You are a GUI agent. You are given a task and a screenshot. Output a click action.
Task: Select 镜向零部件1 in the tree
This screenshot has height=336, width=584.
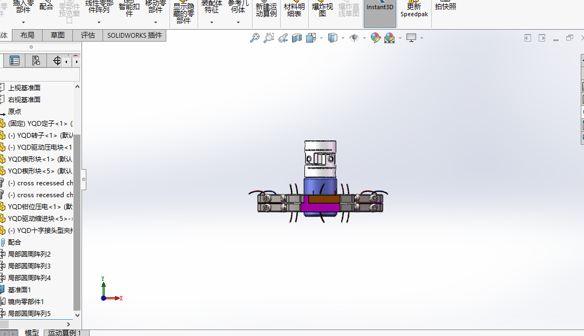(x=26, y=301)
